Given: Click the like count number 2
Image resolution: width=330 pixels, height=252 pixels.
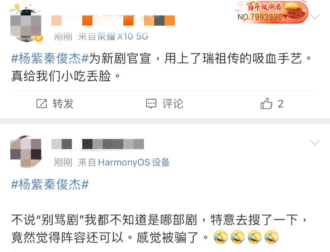Looking at the screenshot, I should click(x=280, y=104).
